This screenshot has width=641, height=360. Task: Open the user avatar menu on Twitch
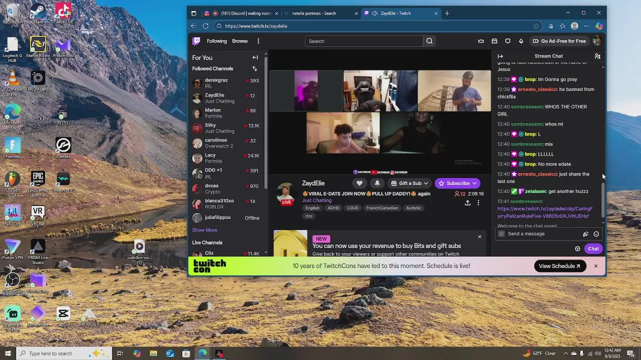[x=596, y=41]
